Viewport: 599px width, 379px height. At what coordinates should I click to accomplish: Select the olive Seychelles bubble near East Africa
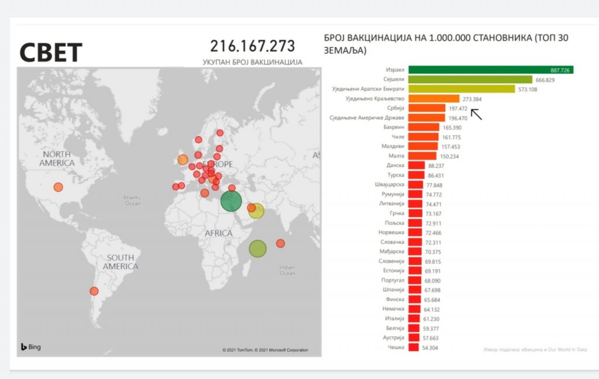coord(257,249)
